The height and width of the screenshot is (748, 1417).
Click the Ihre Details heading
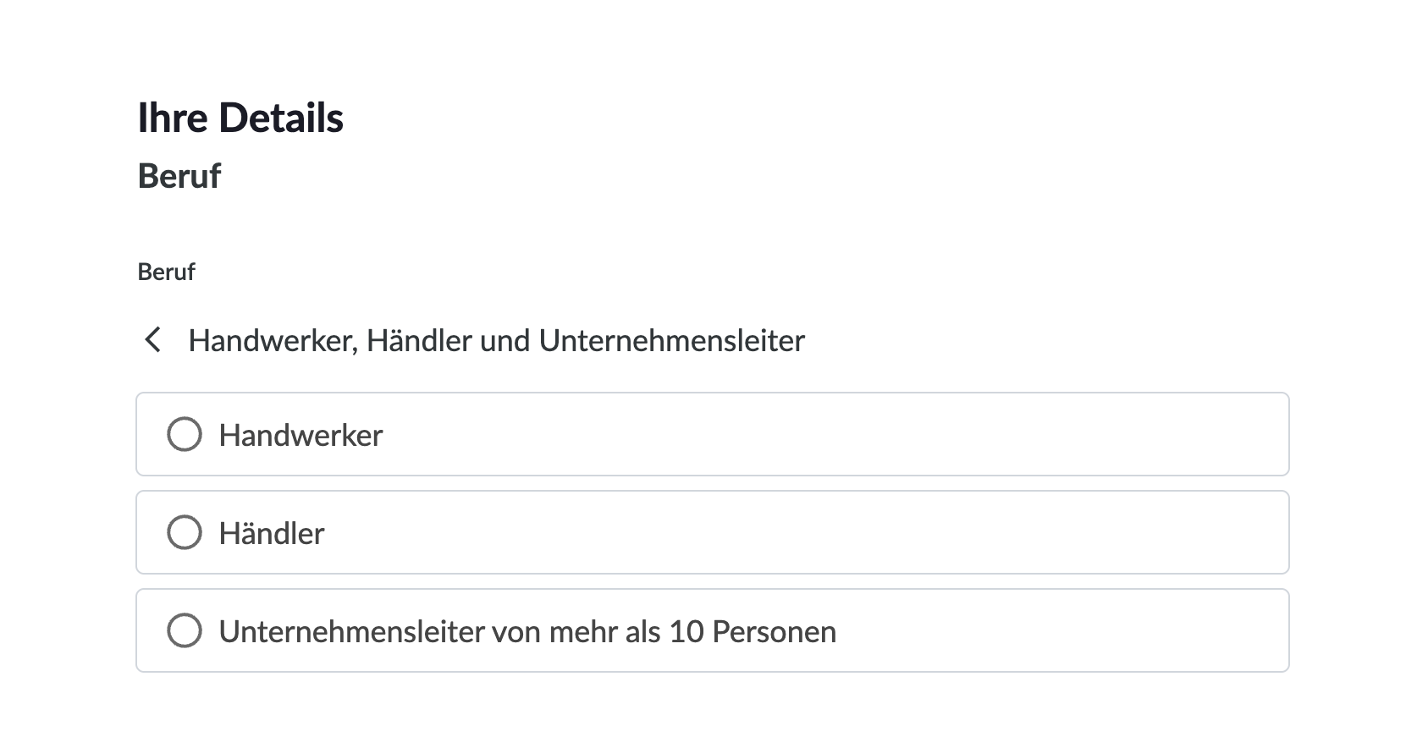pos(241,118)
